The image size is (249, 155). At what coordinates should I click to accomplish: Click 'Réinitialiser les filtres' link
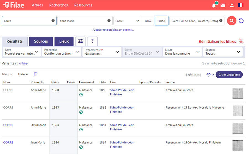(217, 41)
